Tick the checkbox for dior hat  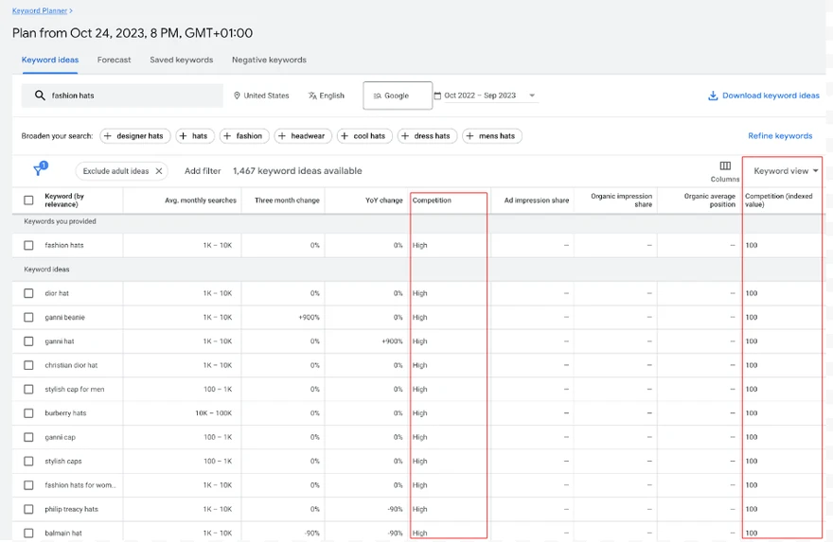(x=28, y=293)
